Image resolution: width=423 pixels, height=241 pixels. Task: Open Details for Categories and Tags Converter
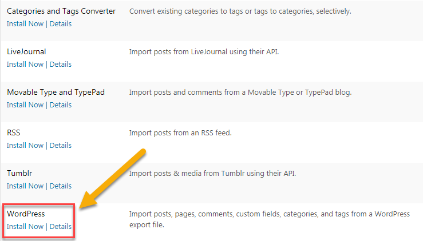tap(61, 24)
